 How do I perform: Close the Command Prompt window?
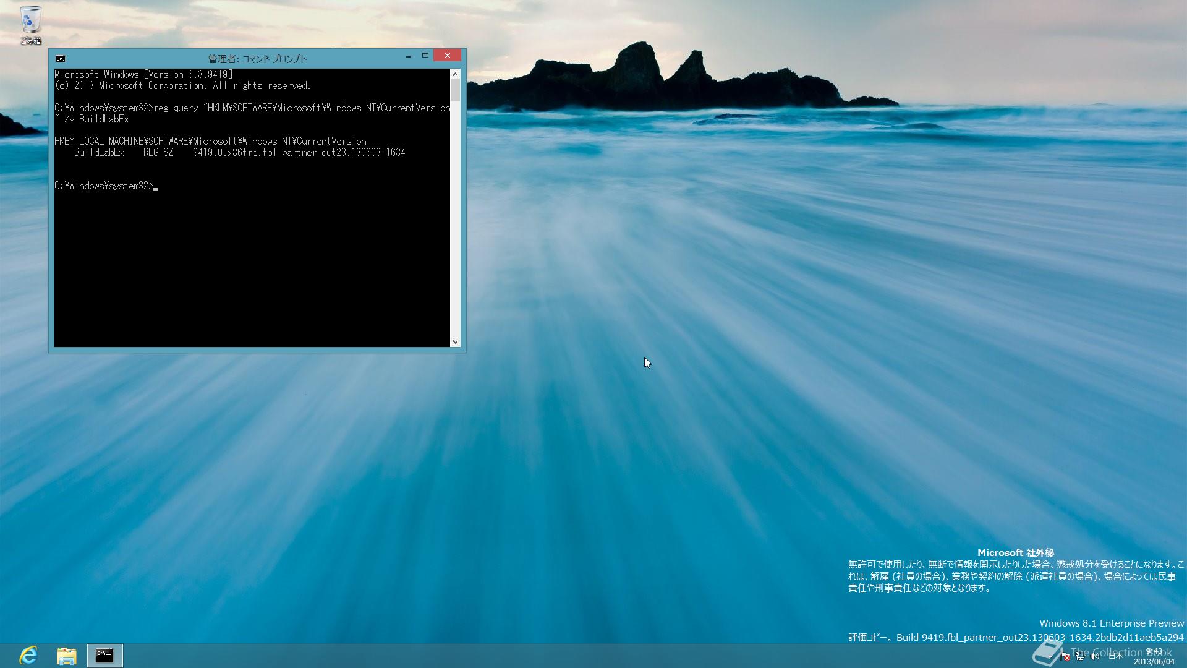[447, 56]
